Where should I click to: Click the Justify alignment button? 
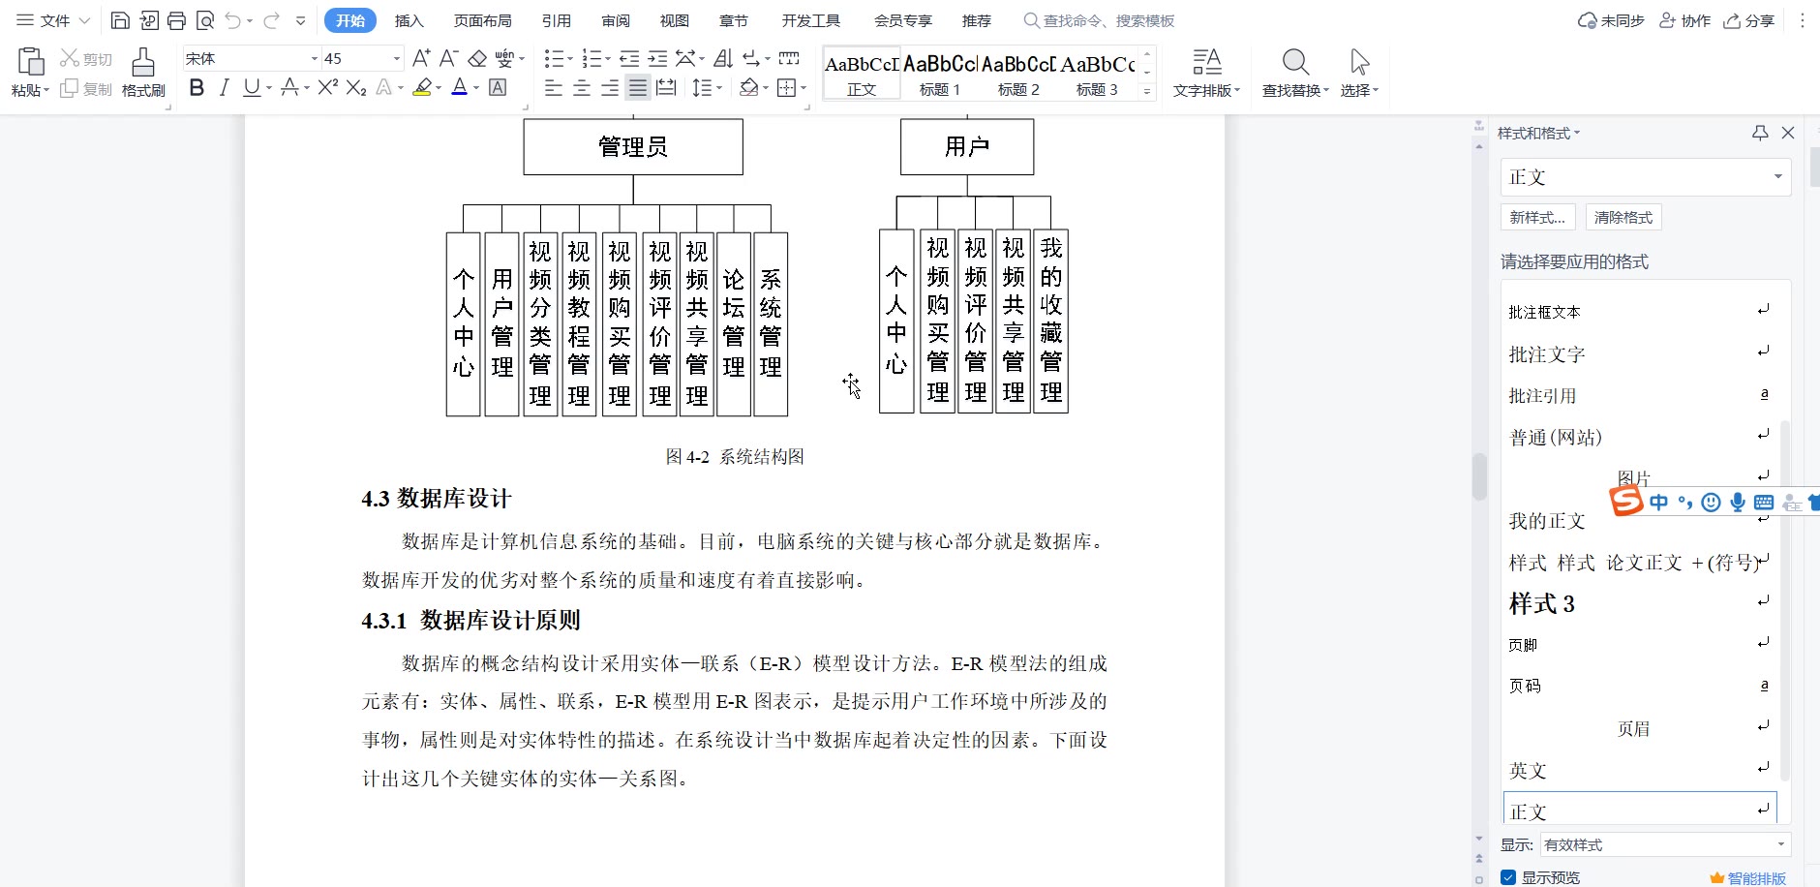(638, 88)
